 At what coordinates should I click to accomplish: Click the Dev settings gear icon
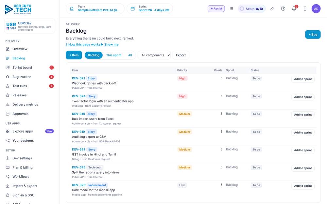[8, 158]
